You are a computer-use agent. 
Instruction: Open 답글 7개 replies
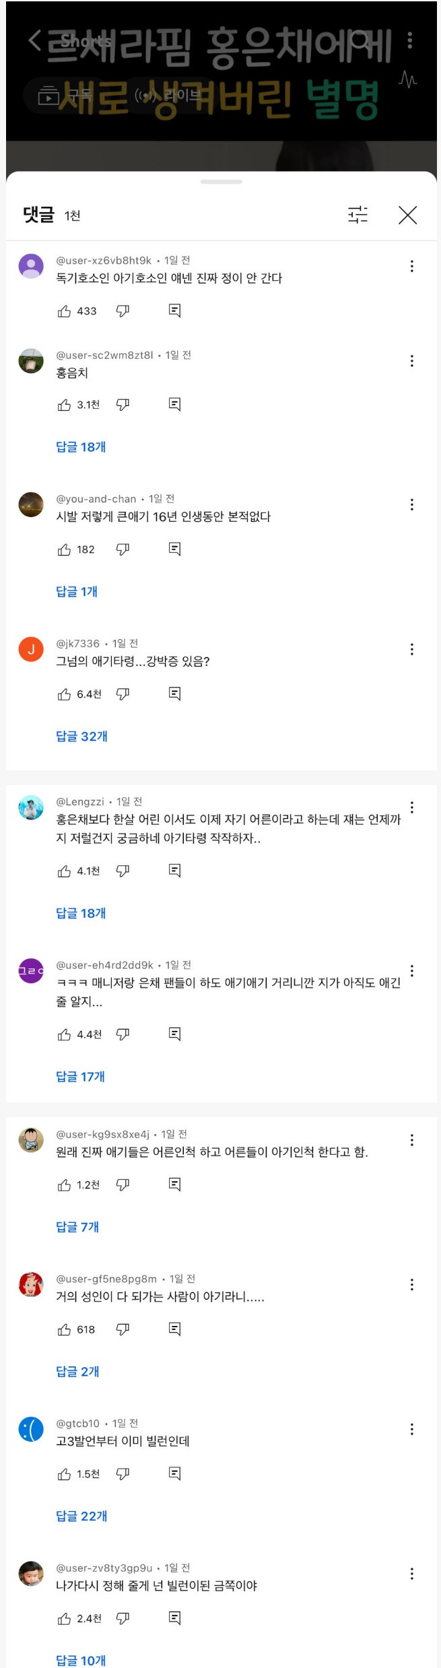(x=77, y=1226)
